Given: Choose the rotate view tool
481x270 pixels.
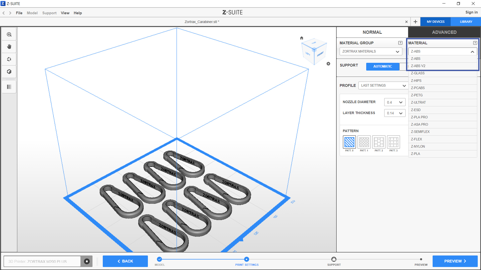Looking at the screenshot, I should (9, 59).
